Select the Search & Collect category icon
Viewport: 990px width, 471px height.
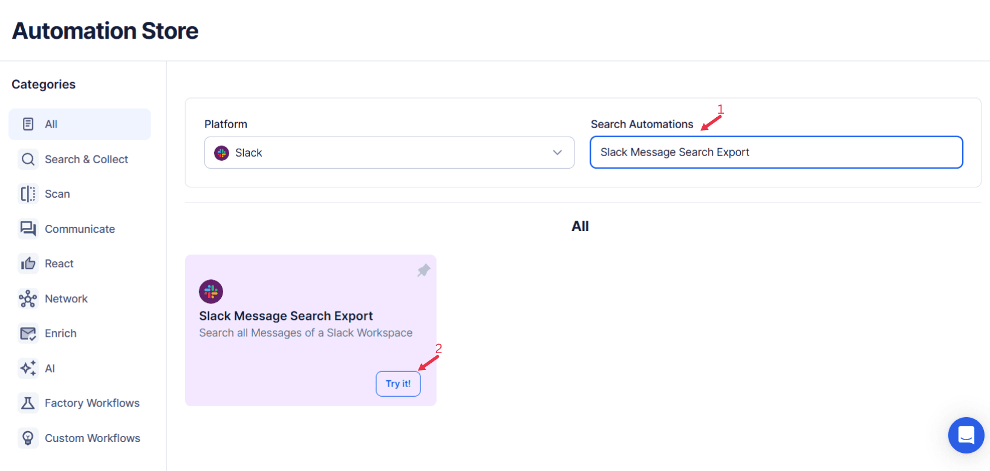[x=28, y=159]
